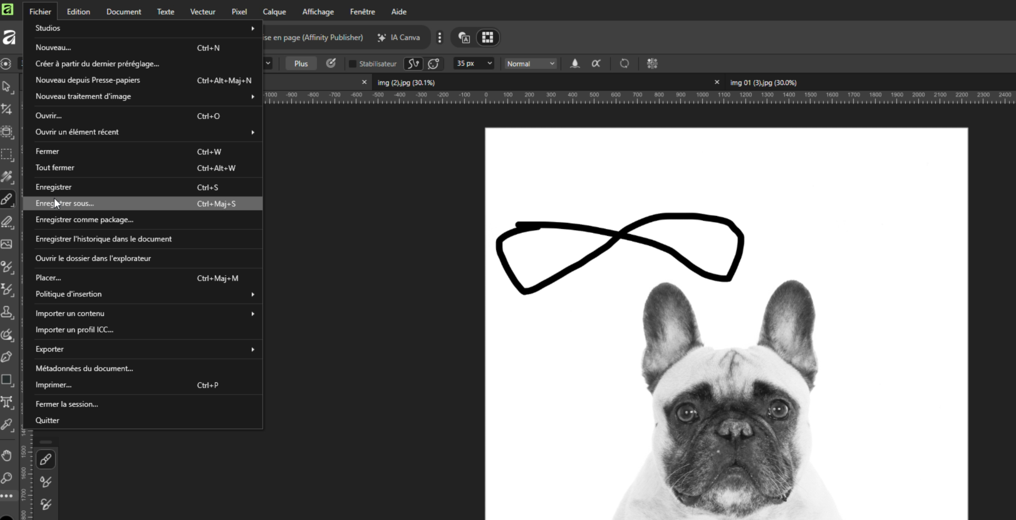Toggle the rope stabilizer mode button
This screenshot has height=520, width=1016.
pyautogui.click(x=413, y=63)
